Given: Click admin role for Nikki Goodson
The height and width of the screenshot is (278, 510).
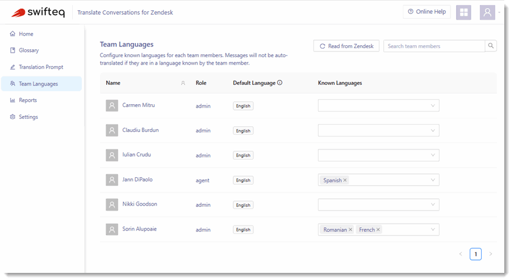Looking at the screenshot, I should [x=203, y=205].
